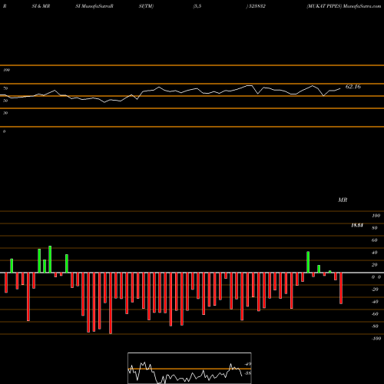Viewport: 384px width, 384px height.
Task: Click the last red histogram bar on the right
Action: coord(341,288)
